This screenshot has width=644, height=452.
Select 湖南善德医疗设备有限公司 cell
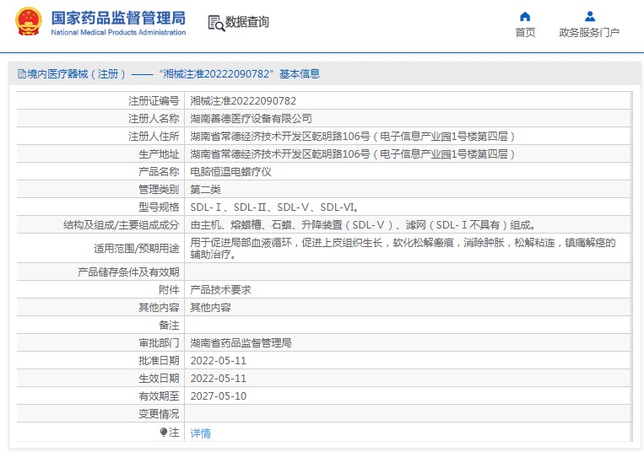pos(251,119)
